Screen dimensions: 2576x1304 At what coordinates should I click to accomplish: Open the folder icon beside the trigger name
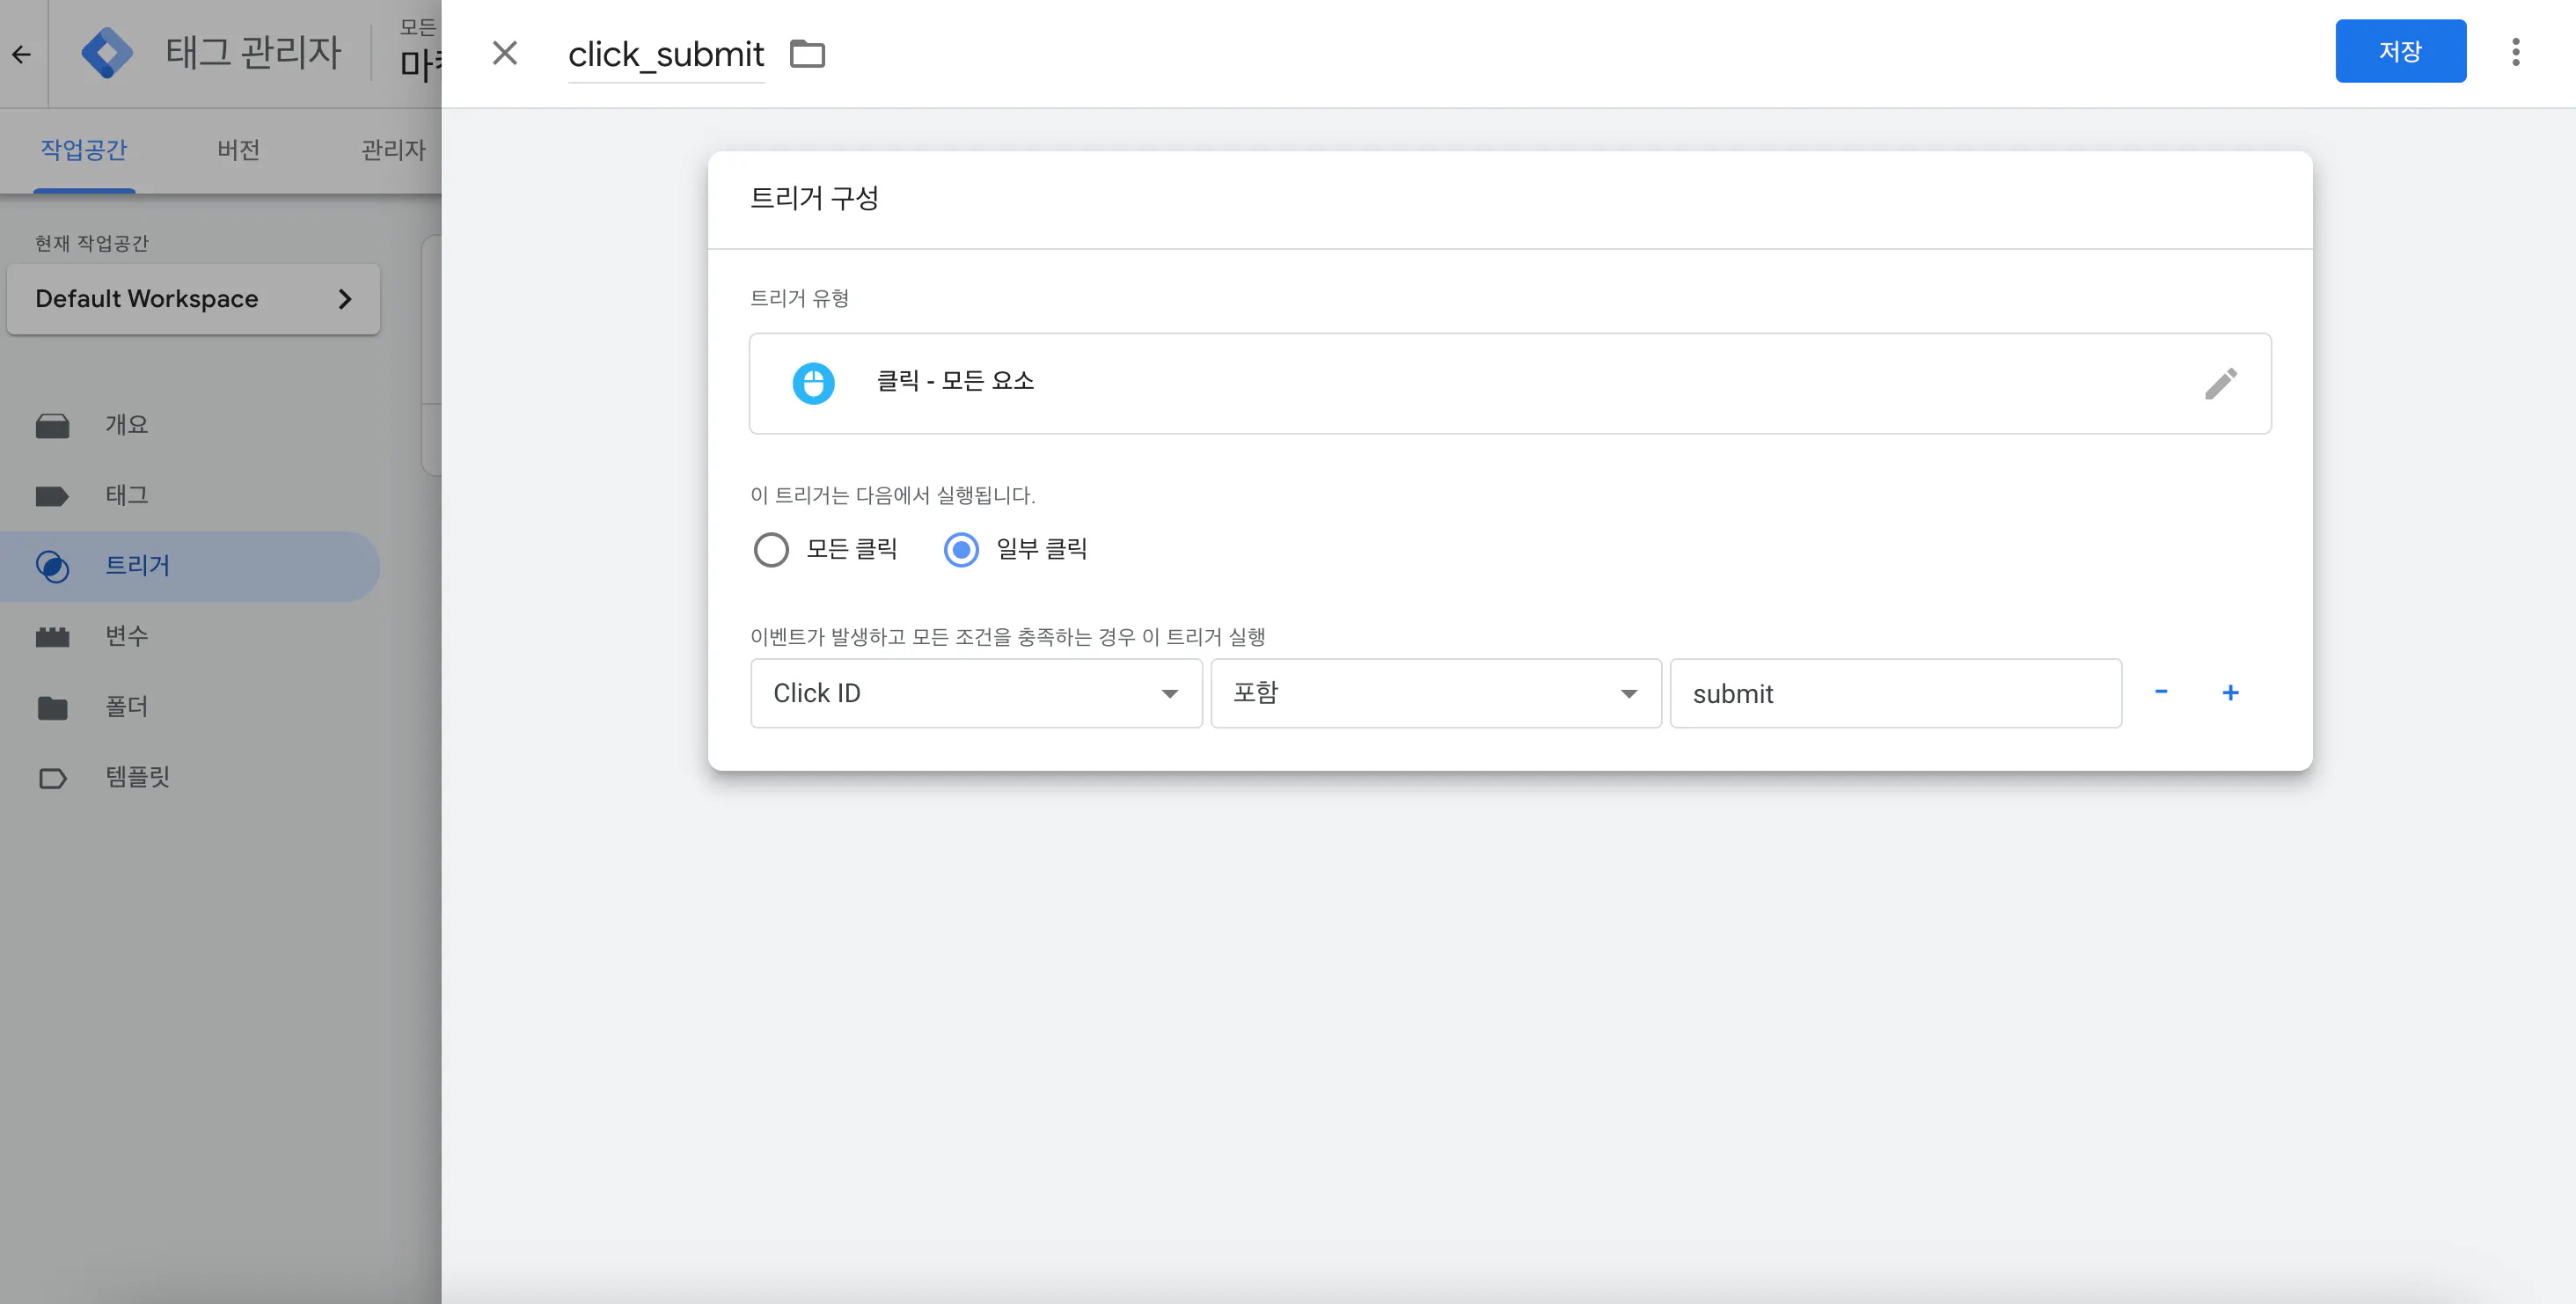pos(807,54)
